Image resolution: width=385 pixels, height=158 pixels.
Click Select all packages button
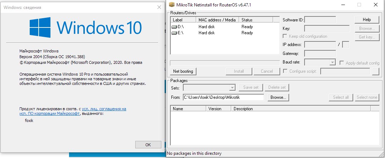point(341,97)
